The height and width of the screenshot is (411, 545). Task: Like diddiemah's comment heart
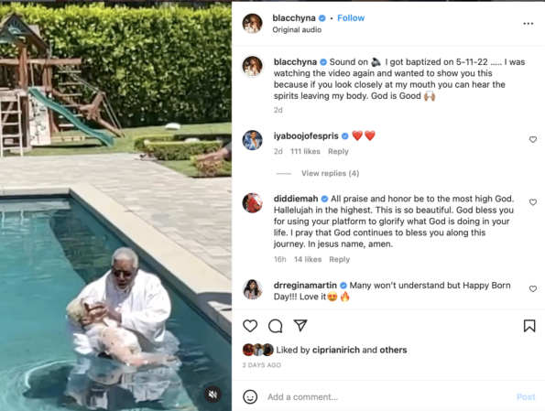coord(533,202)
